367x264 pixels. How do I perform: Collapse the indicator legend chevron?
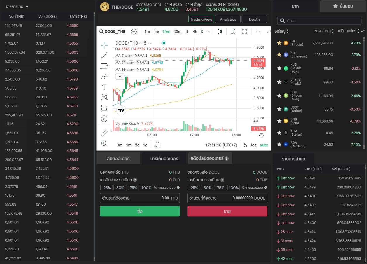119,77
